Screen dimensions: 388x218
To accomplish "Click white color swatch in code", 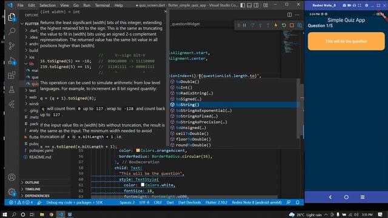I will [x=142, y=185].
